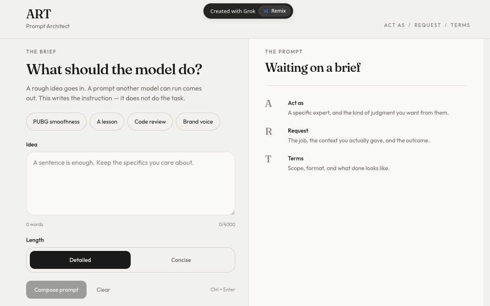Click the Remix shuffle icon
The height and width of the screenshot is (306, 490).
(266, 11)
